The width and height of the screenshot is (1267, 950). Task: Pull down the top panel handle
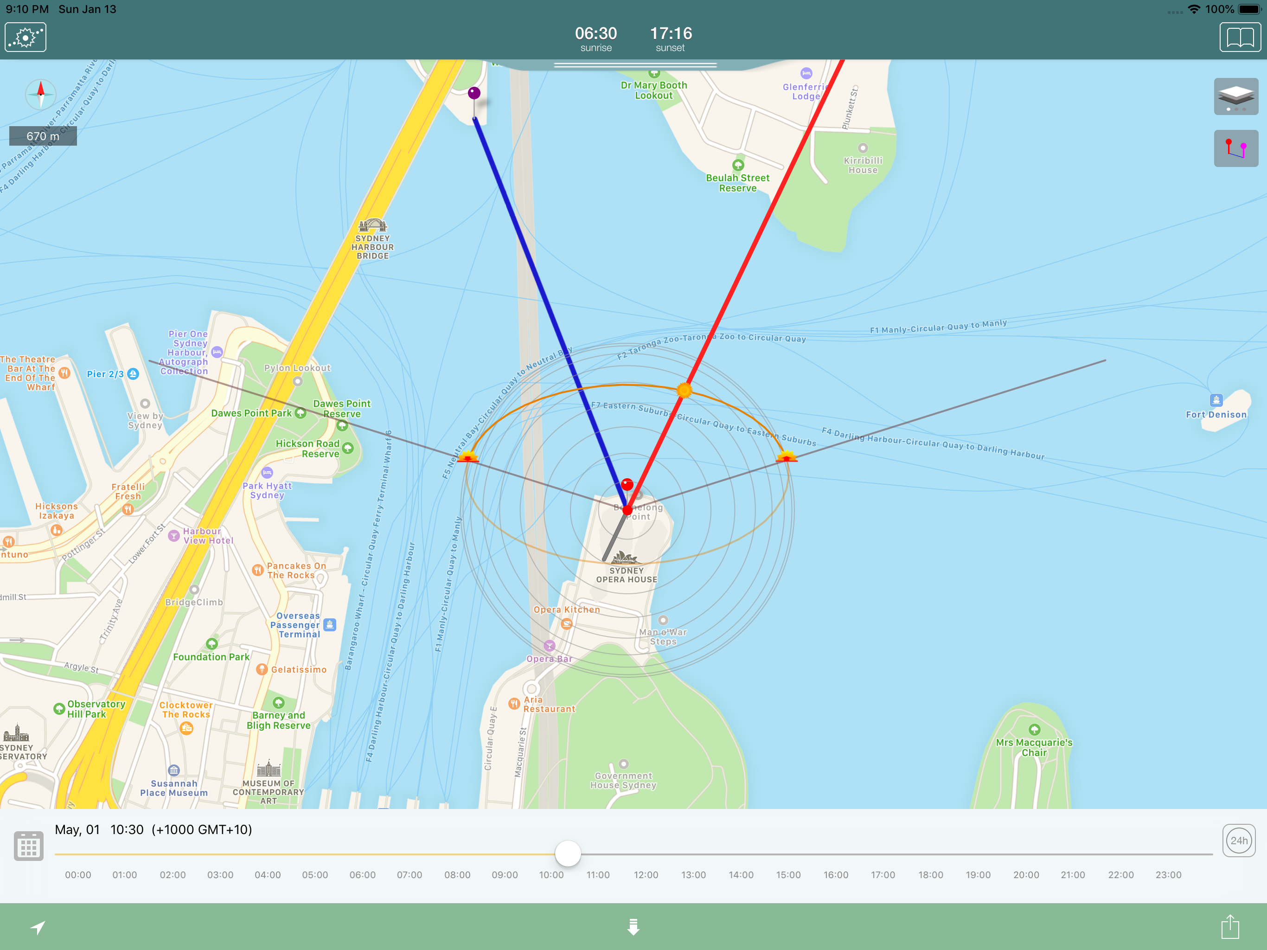(635, 65)
